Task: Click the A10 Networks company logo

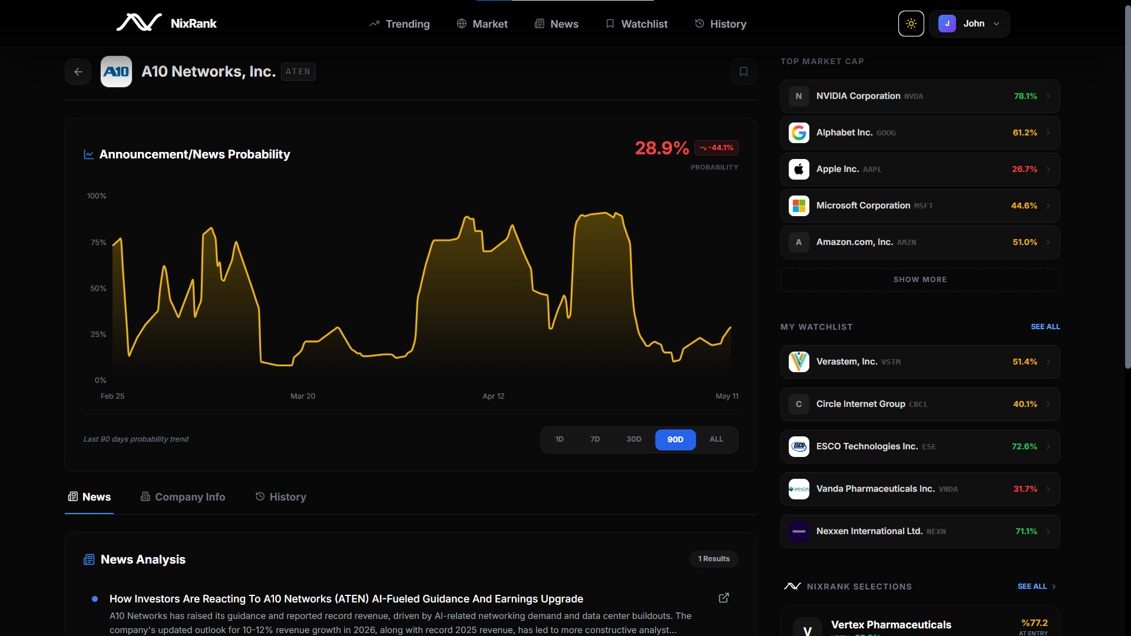Action: point(116,72)
